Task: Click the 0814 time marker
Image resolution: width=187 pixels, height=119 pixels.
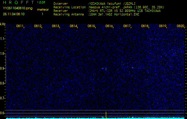Action: click(x=73, y=26)
